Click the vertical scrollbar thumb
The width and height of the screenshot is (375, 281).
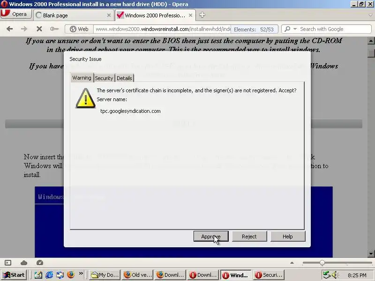[371, 53]
